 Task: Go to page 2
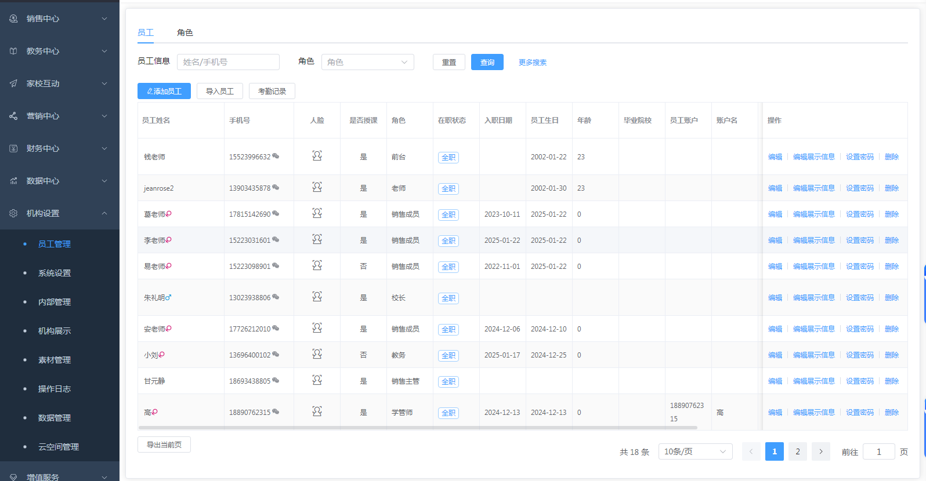point(798,451)
